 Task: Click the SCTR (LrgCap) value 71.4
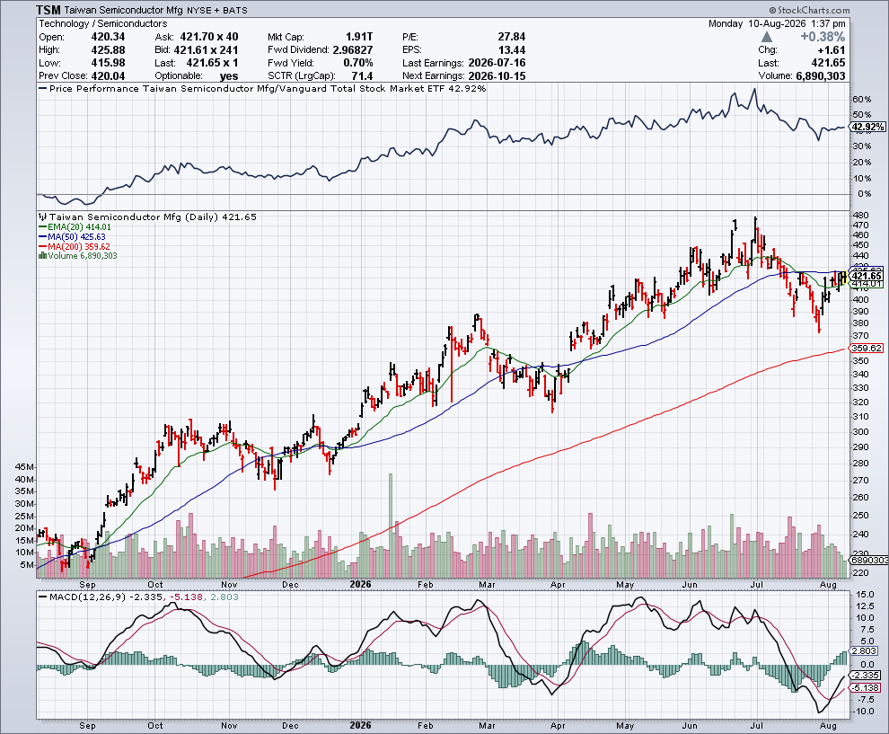(362, 76)
